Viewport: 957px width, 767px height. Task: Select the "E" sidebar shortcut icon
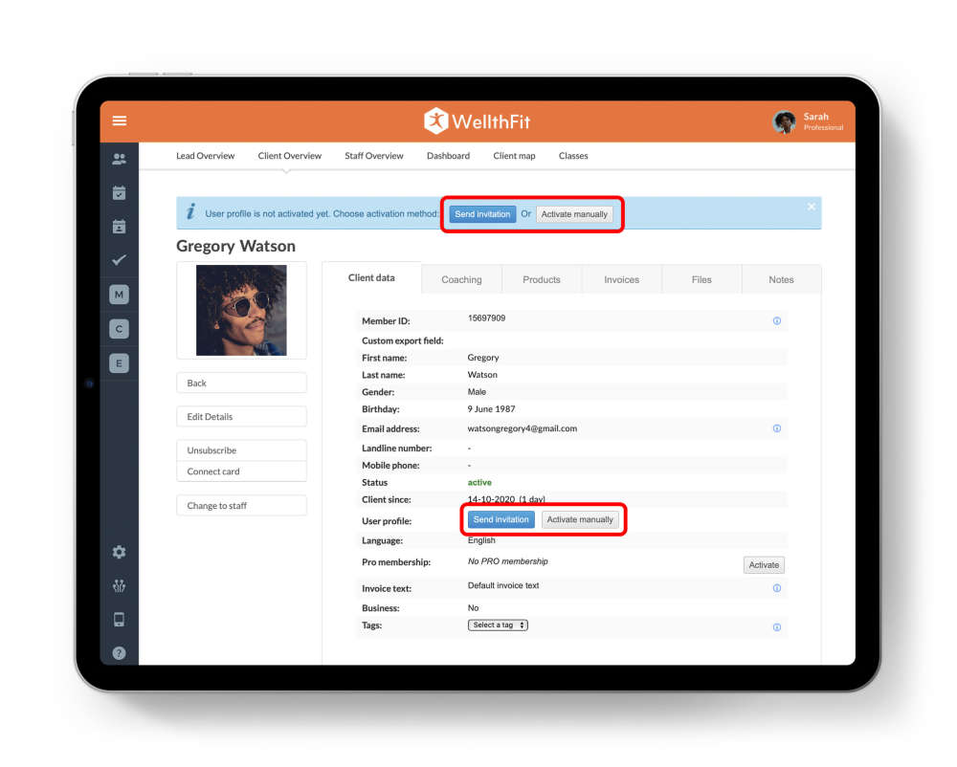119,362
